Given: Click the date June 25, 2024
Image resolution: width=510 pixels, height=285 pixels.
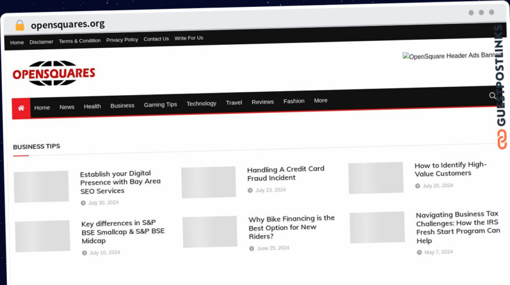Looking at the screenshot, I should [273, 248].
